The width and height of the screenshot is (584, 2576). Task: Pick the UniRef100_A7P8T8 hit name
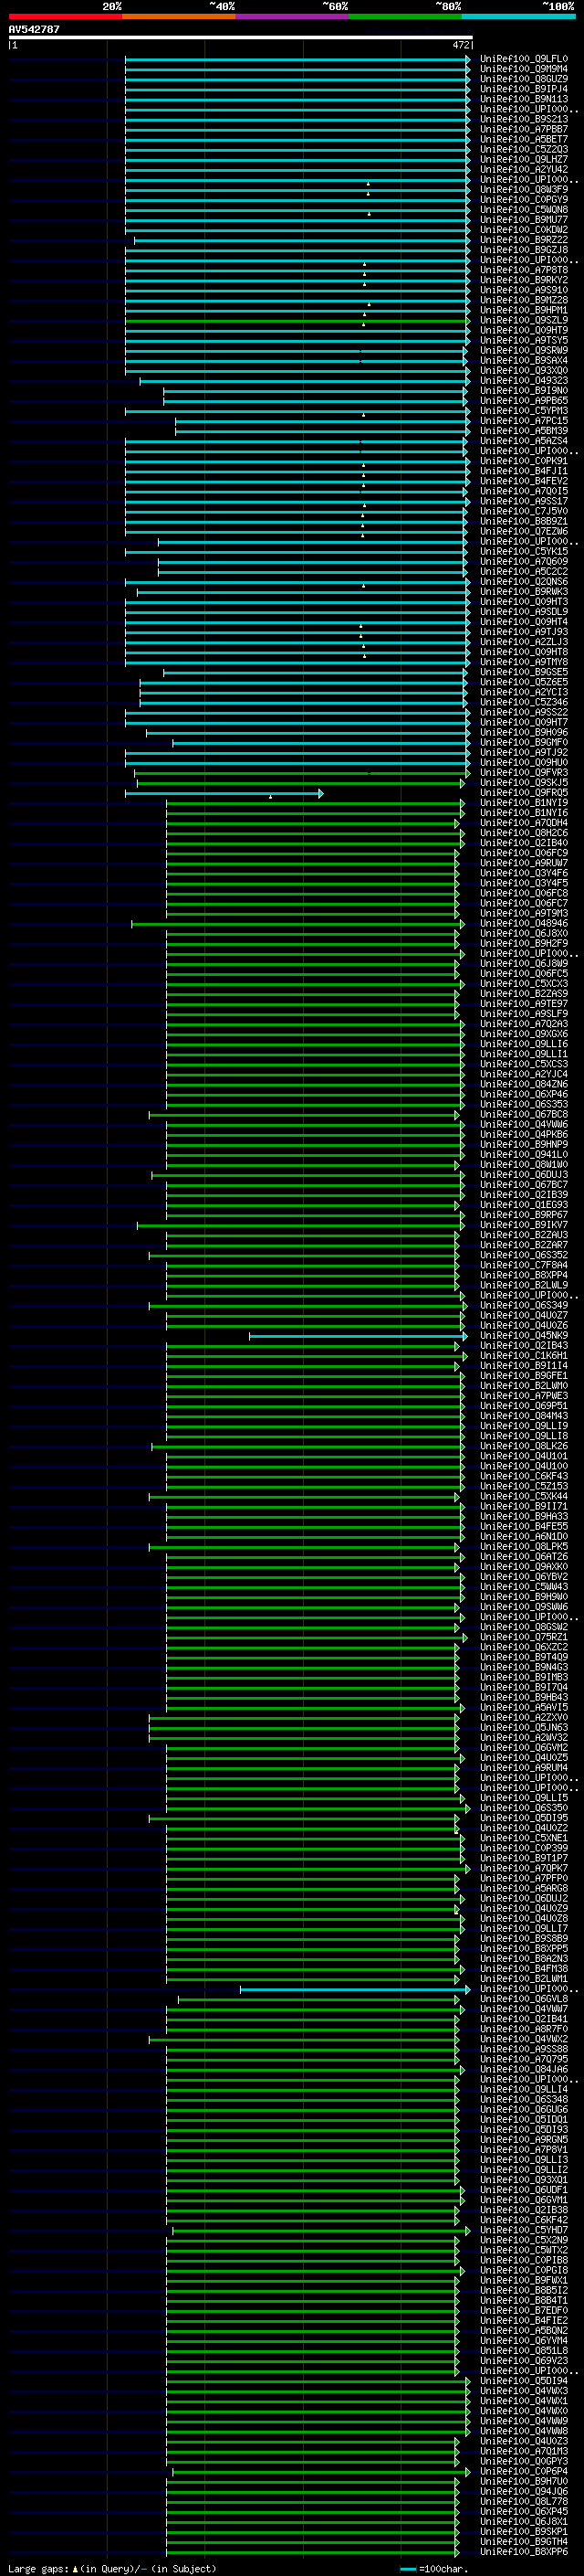click(524, 270)
